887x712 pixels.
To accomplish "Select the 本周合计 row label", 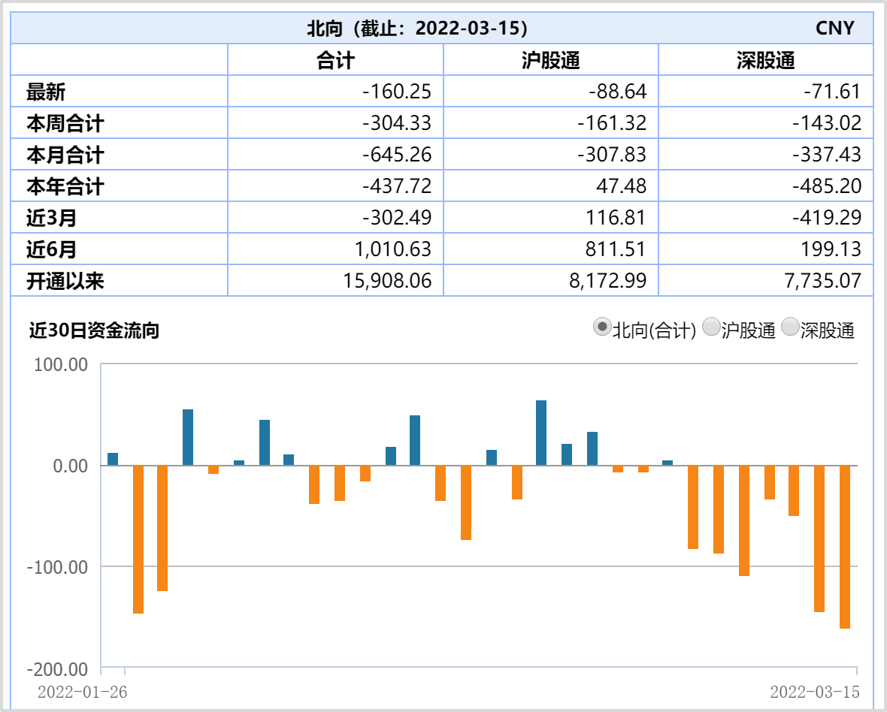I will pyautogui.click(x=65, y=123).
